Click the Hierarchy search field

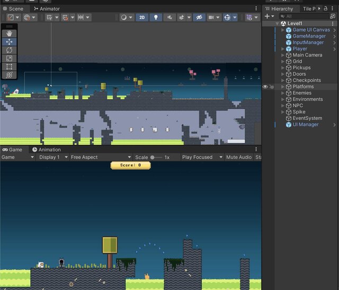tap(305, 16)
